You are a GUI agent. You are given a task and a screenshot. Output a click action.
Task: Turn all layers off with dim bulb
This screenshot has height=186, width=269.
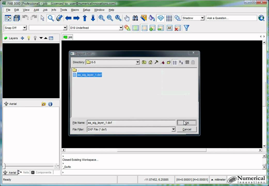(x=35, y=38)
